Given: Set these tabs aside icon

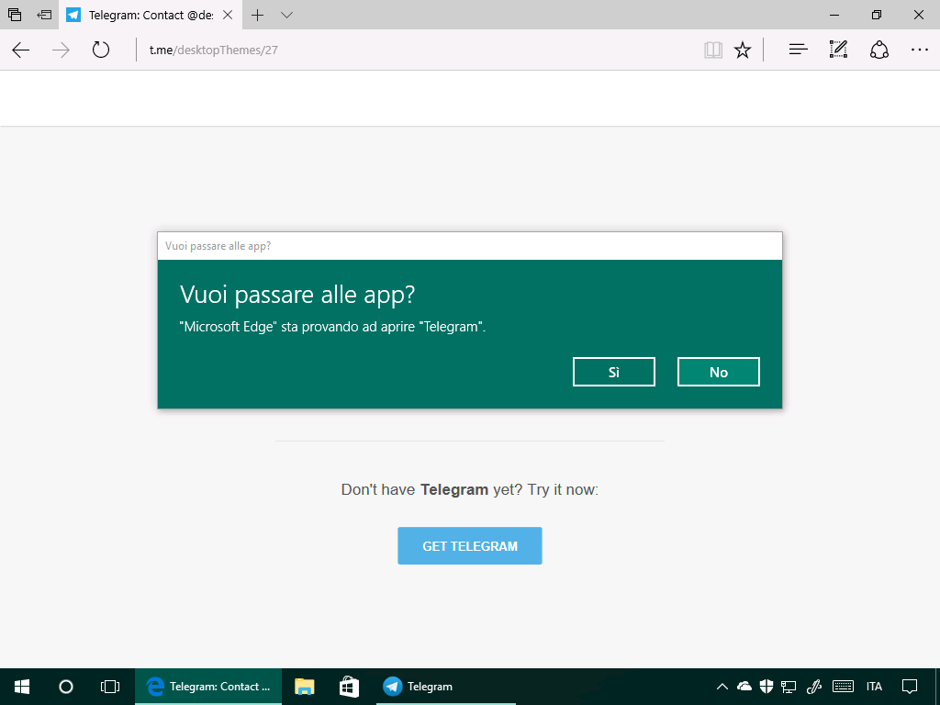Looking at the screenshot, I should pyautogui.click(x=44, y=15).
